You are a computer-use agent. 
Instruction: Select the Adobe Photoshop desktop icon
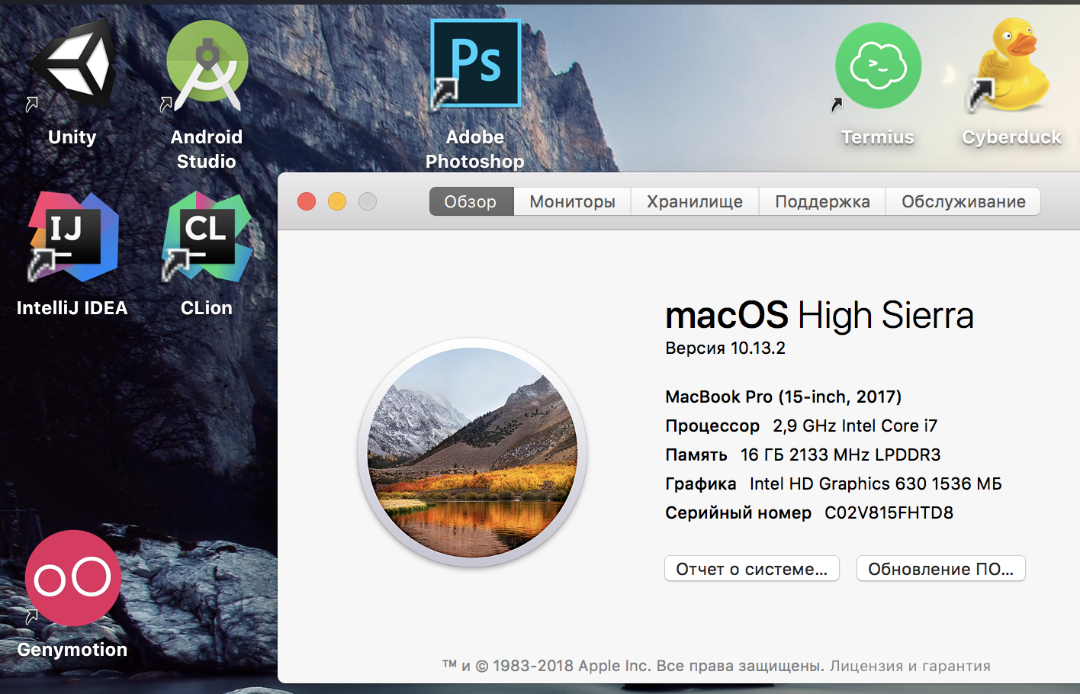point(475,64)
